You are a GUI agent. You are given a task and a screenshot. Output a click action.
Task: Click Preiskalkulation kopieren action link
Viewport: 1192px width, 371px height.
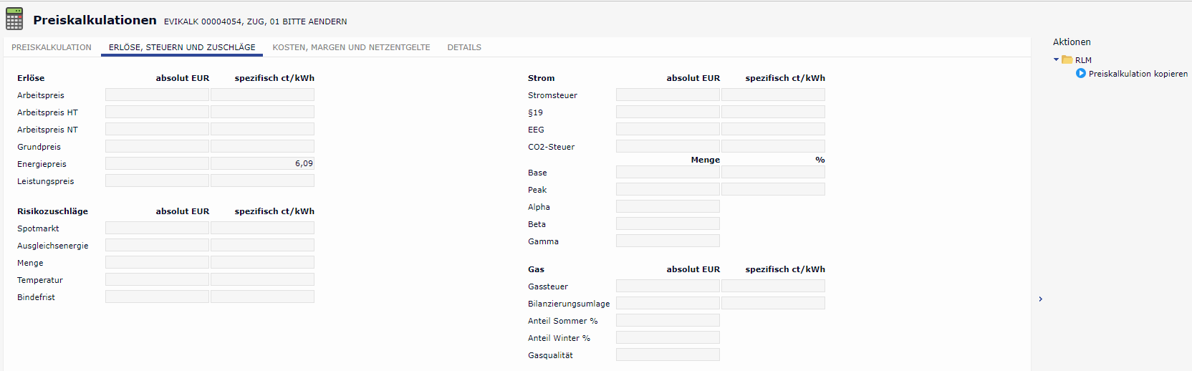click(x=1138, y=74)
